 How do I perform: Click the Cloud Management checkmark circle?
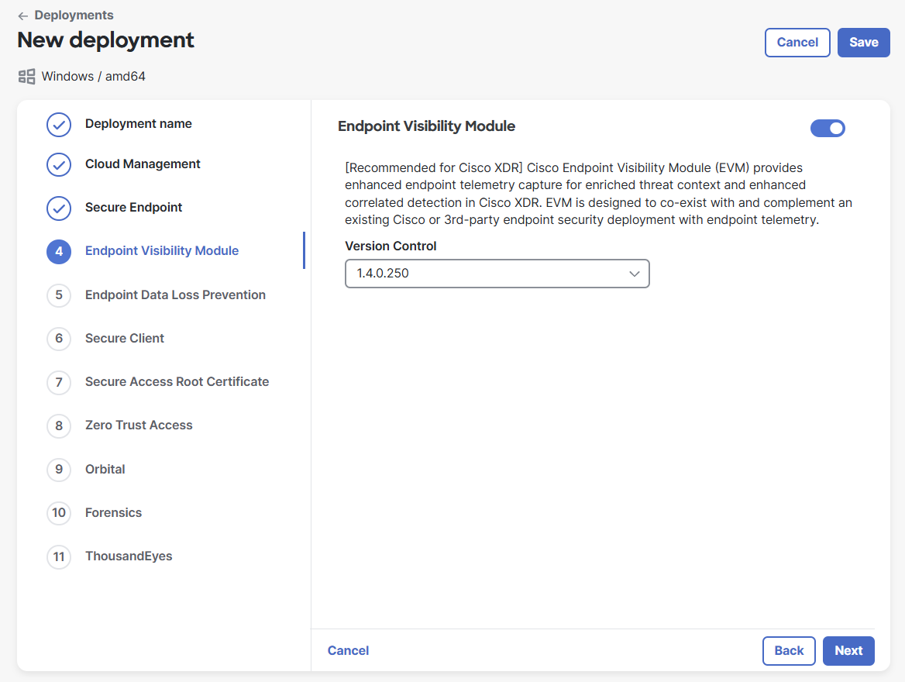(x=59, y=165)
